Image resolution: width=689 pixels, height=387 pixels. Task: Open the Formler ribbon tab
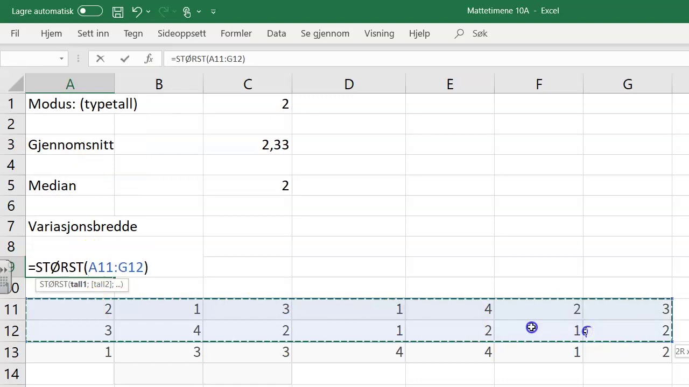pyautogui.click(x=236, y=33)
